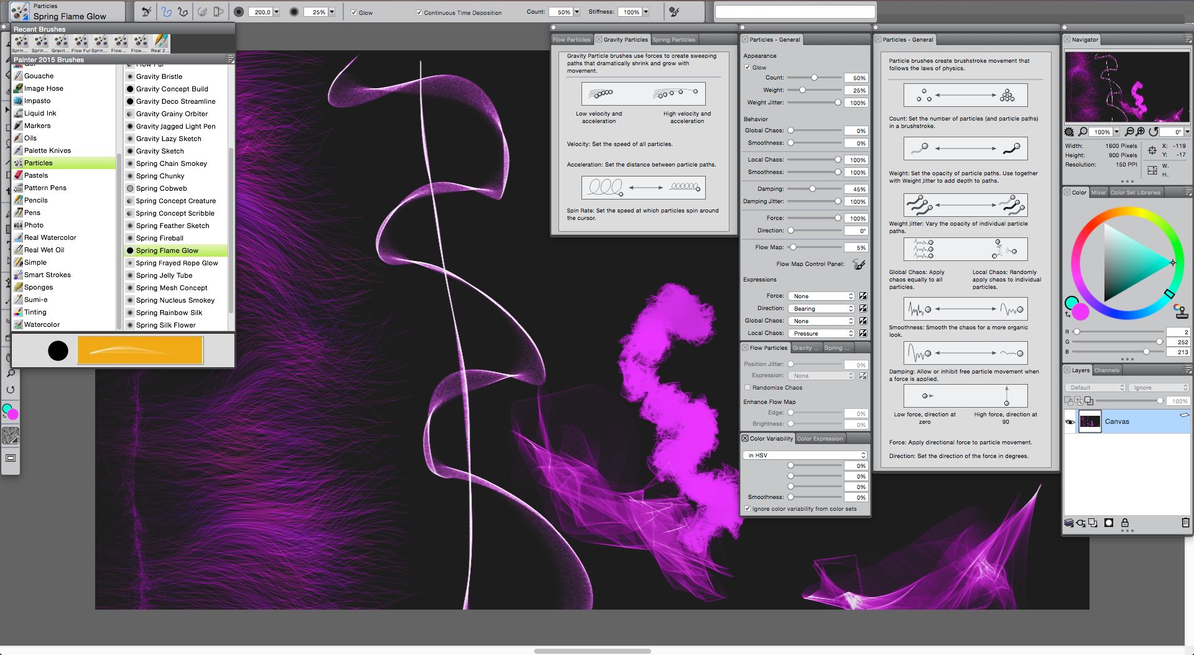Open the Navigator panel options menu icon
Screen dimensions: 1194x655
pos(1187,39)
